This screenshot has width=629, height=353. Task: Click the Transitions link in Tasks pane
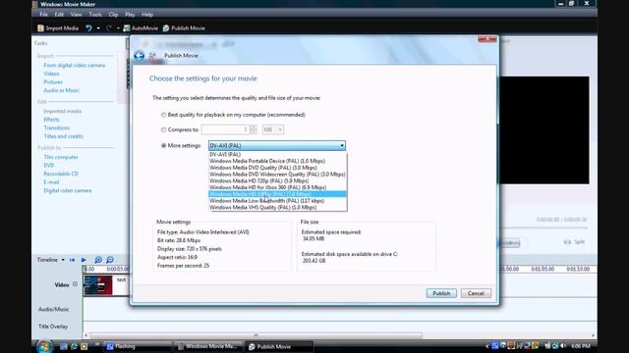57,128
